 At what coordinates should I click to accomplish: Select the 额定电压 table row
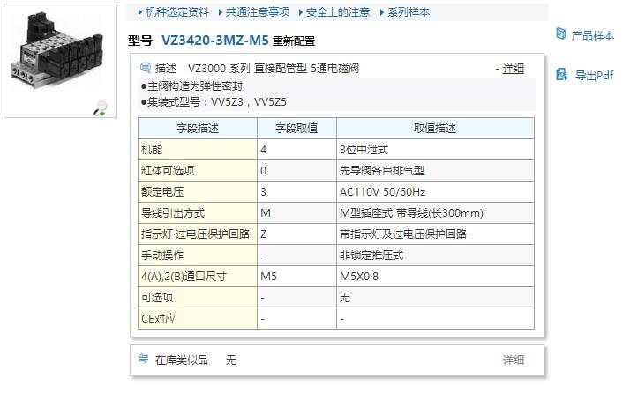pos(335,192)
